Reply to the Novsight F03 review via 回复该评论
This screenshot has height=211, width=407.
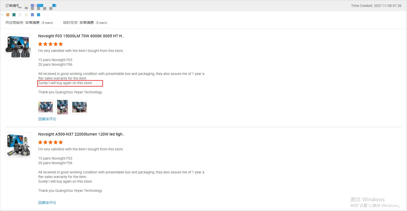pyautogui.click(x=47, y=119)
